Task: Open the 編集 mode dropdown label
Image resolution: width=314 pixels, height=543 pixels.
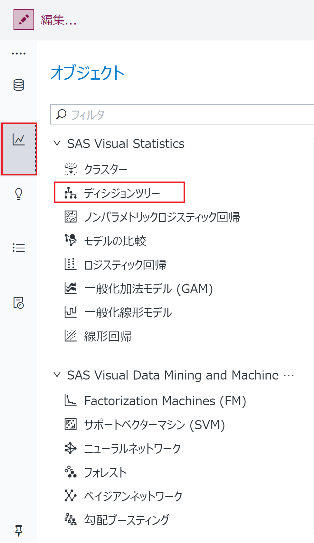Action: pos(59,20)
